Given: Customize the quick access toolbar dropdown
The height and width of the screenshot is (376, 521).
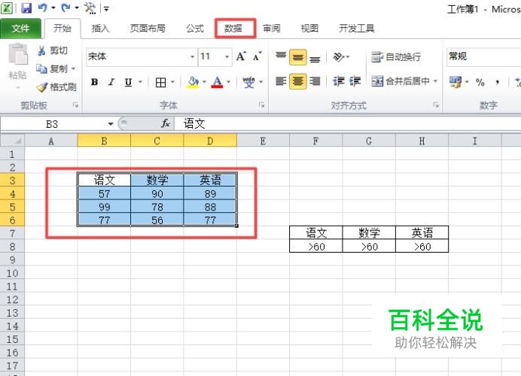Looking at the screenshot, I should (x=106, y=8).
